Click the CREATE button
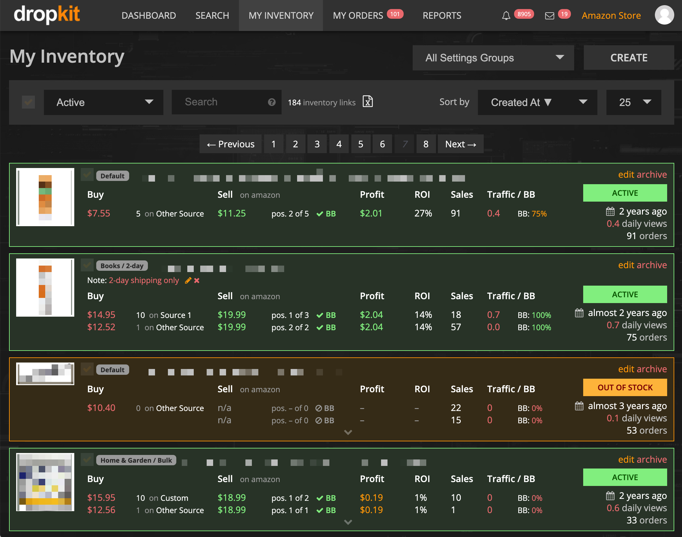682x537 pixels. coord(628,58)
